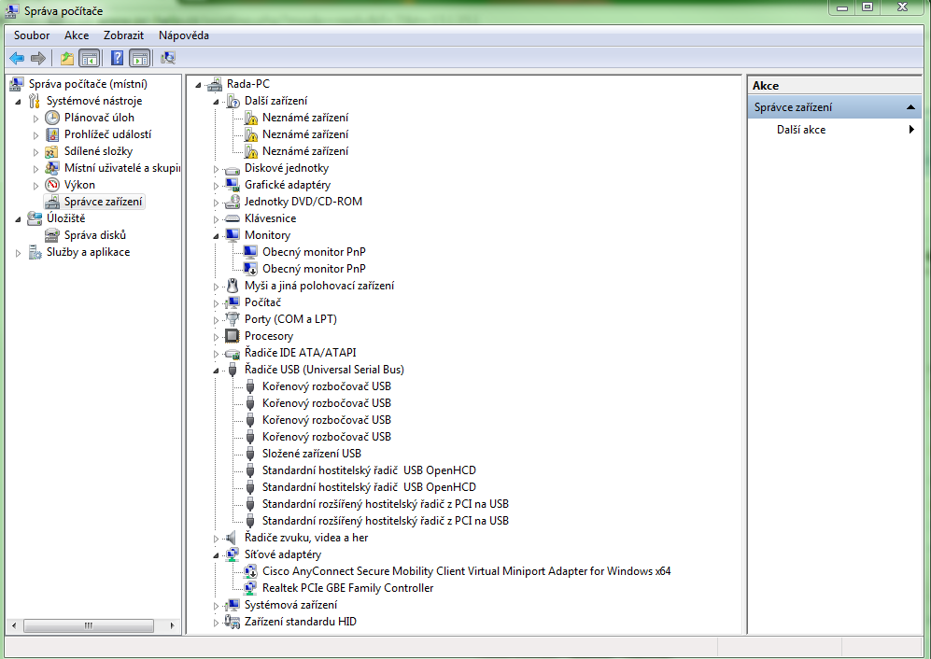Open Správa disků in left tree
This screenshot has width=931, height=659.
94,235
